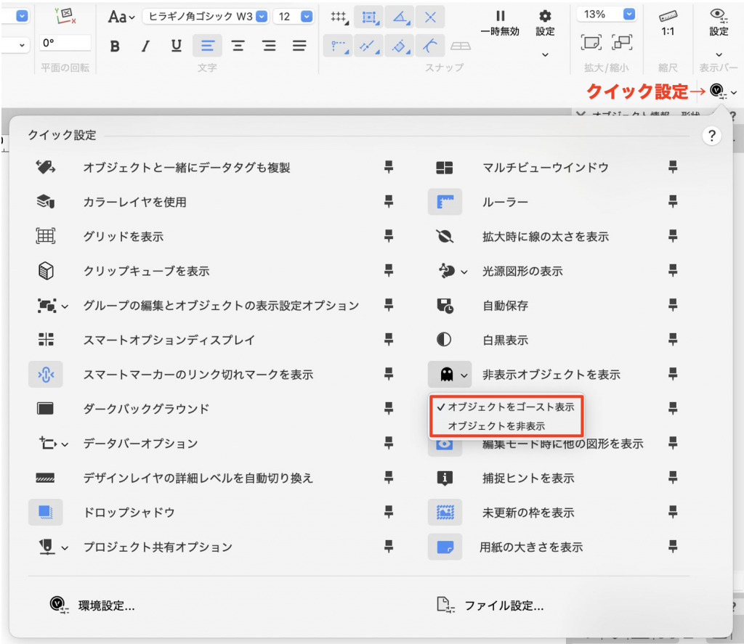Click the マルチビューウインドウ icon
The height and width of the screenshot is (644, 744).
445,168
